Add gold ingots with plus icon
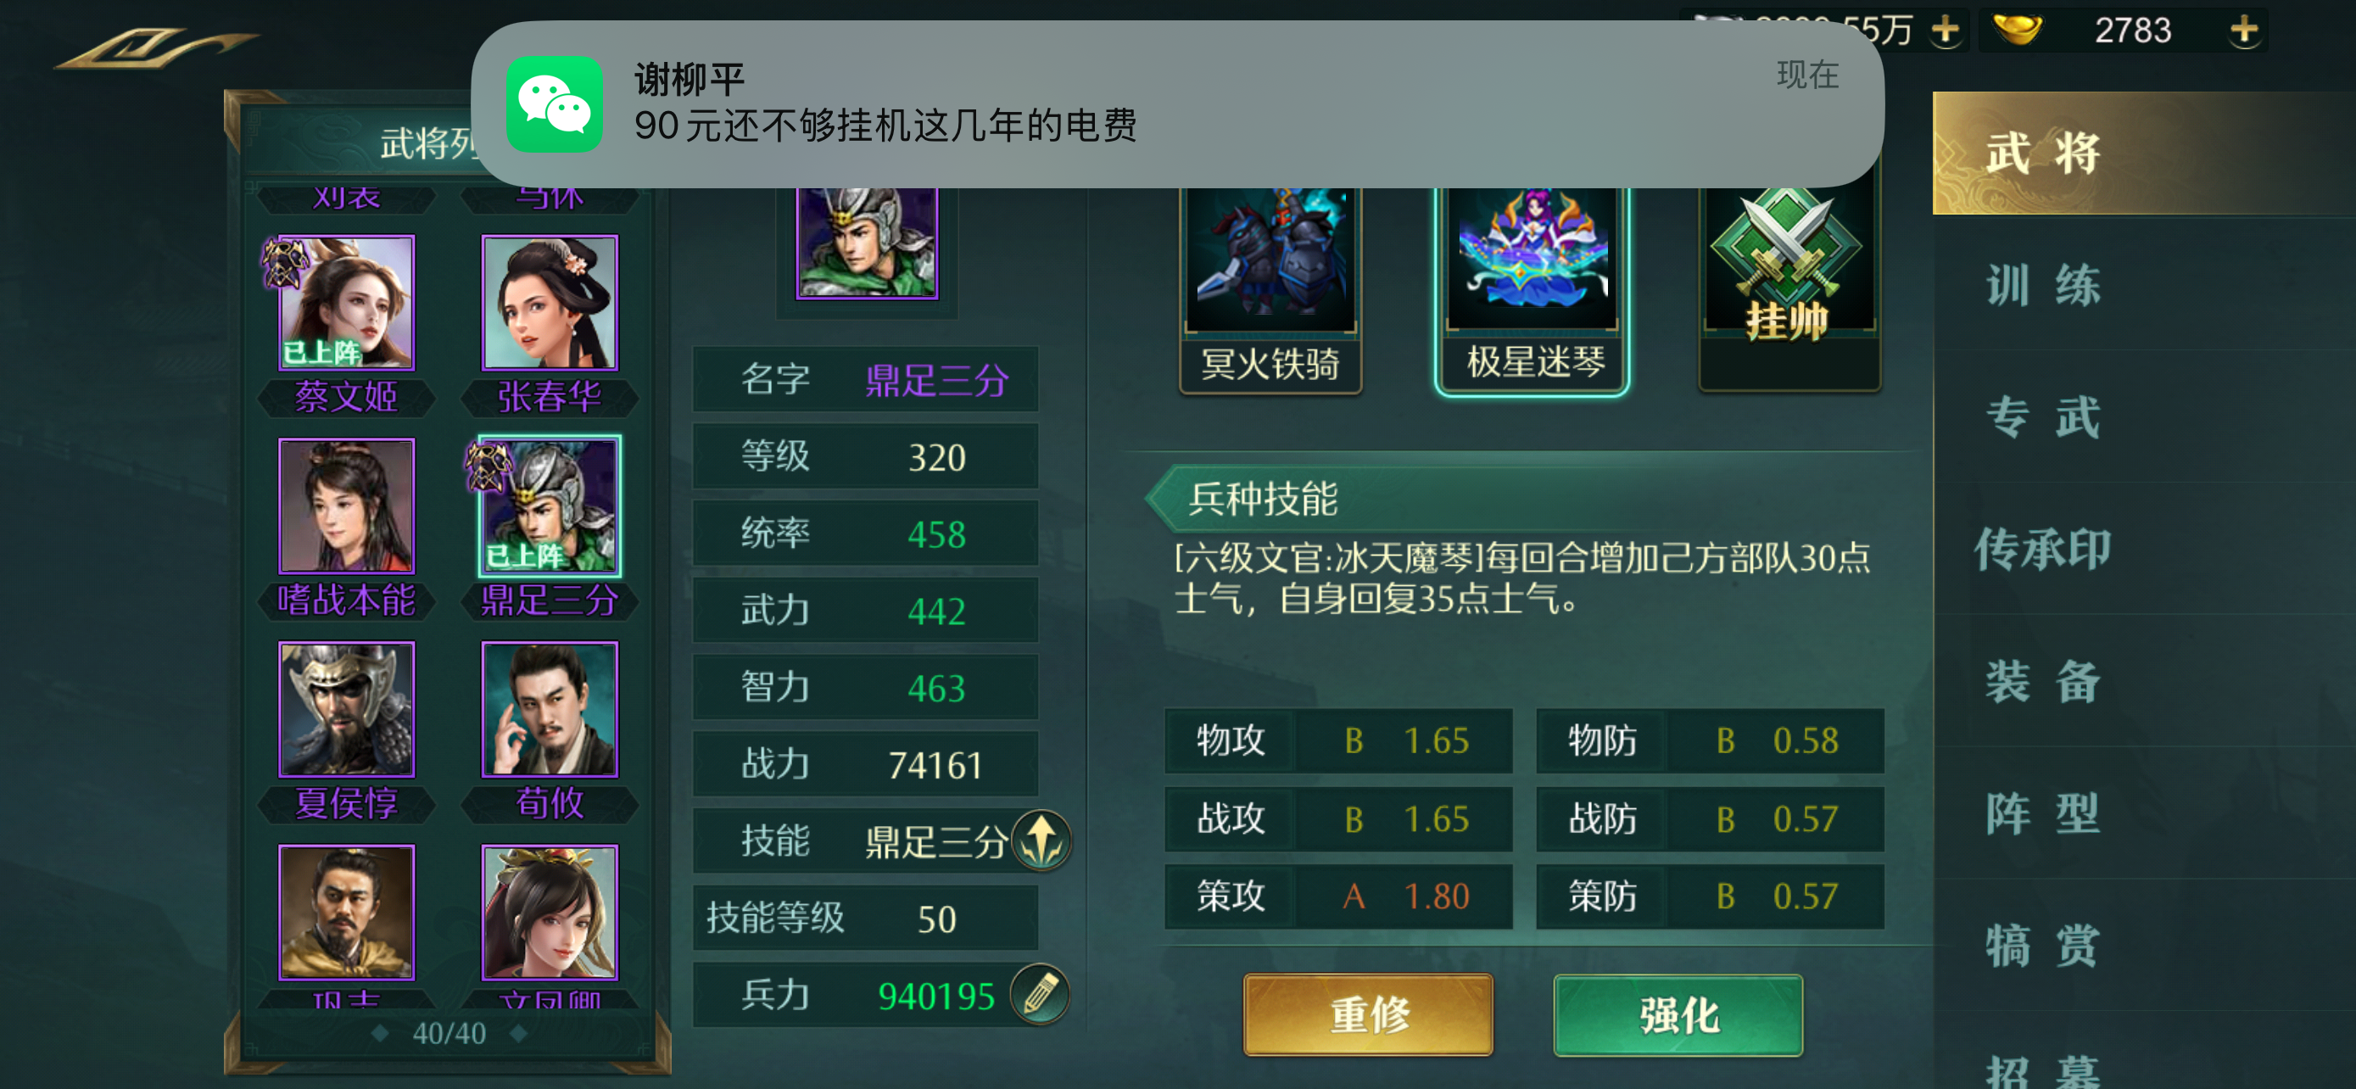Viewport: 2356px width, 1089px height. point(2242,31)
